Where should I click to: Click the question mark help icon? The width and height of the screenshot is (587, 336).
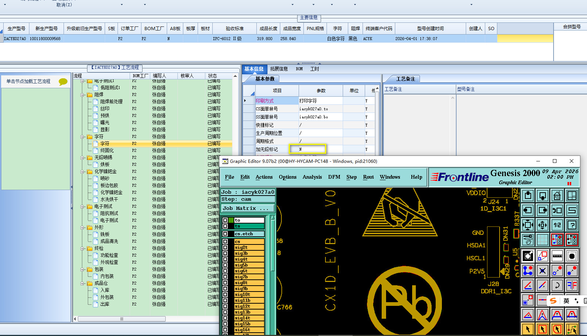click(572, 225)
